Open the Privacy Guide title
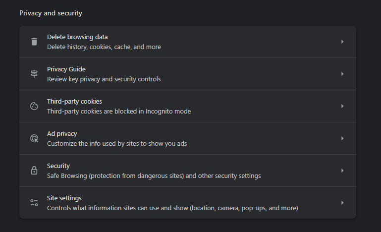Viewport: 381px width, 232px height. [x=66, y=69]
